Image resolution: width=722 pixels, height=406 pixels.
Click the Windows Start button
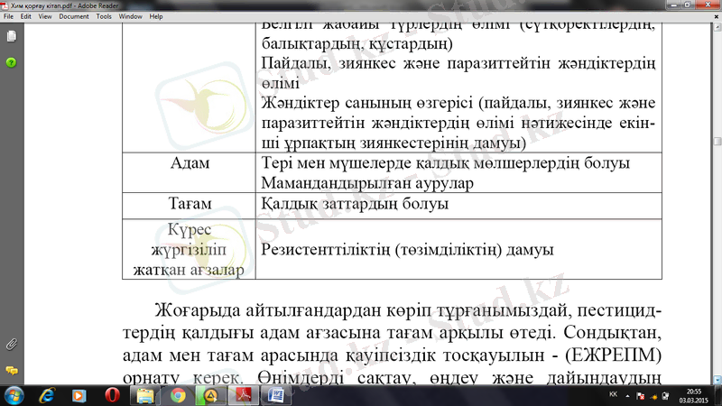[15, 394]
